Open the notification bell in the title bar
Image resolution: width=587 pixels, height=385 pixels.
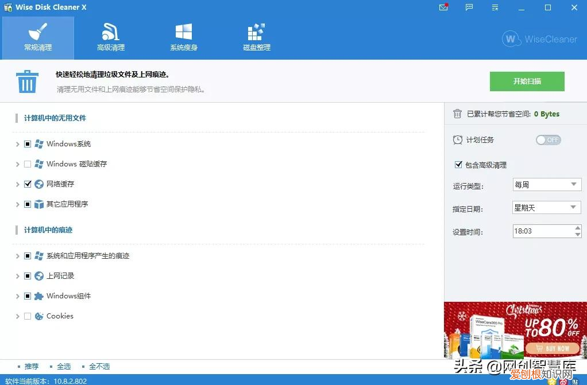pos(443,7)
